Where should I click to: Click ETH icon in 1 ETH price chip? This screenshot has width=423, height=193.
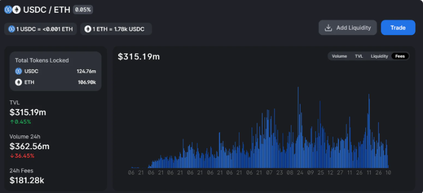[x=88, y=29]
